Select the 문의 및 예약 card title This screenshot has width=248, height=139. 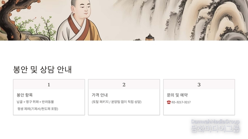pyautogui.click(x=177, y=95)
